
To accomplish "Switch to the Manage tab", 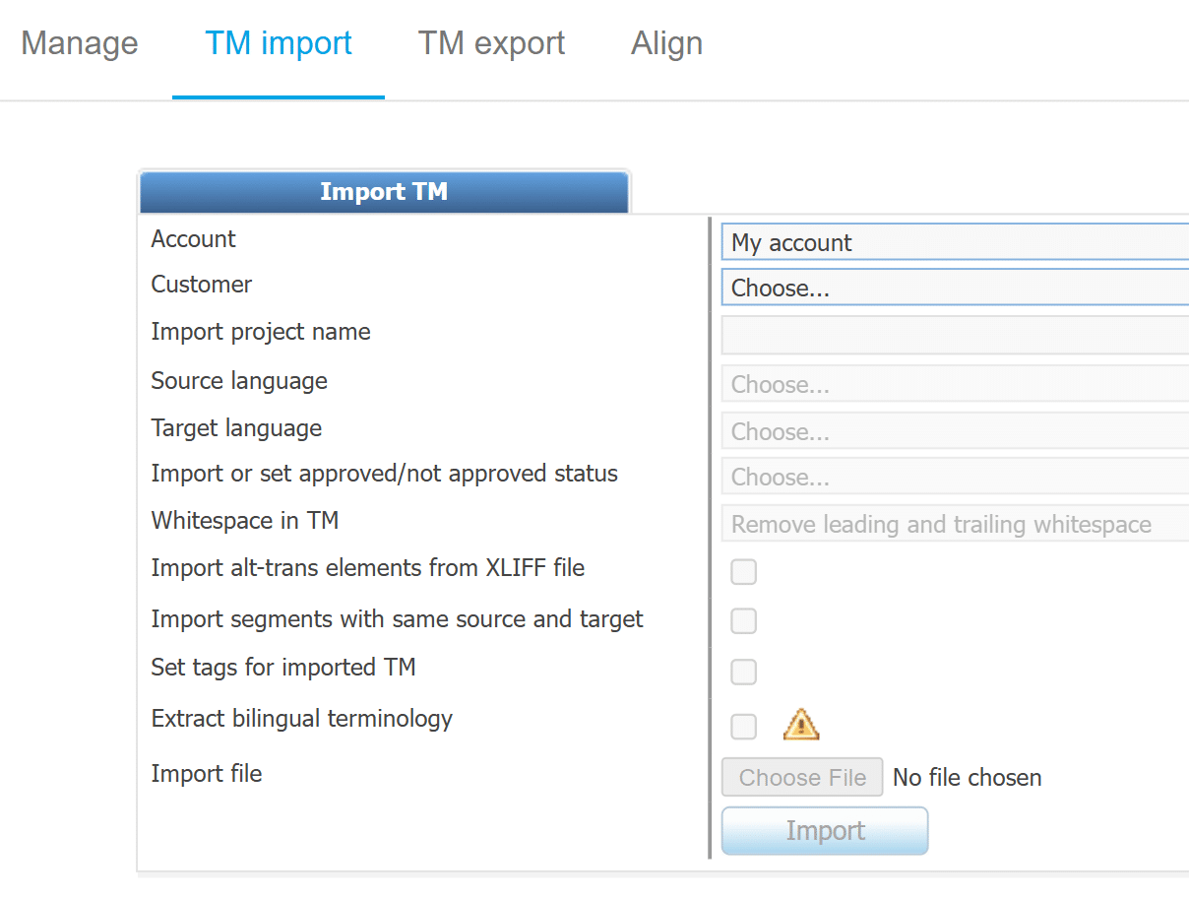I will 80,43.
